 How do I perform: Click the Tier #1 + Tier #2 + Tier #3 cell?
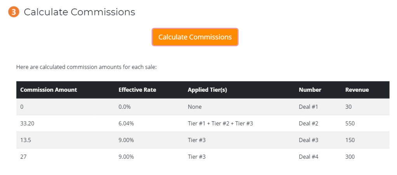tap(220, 124)
